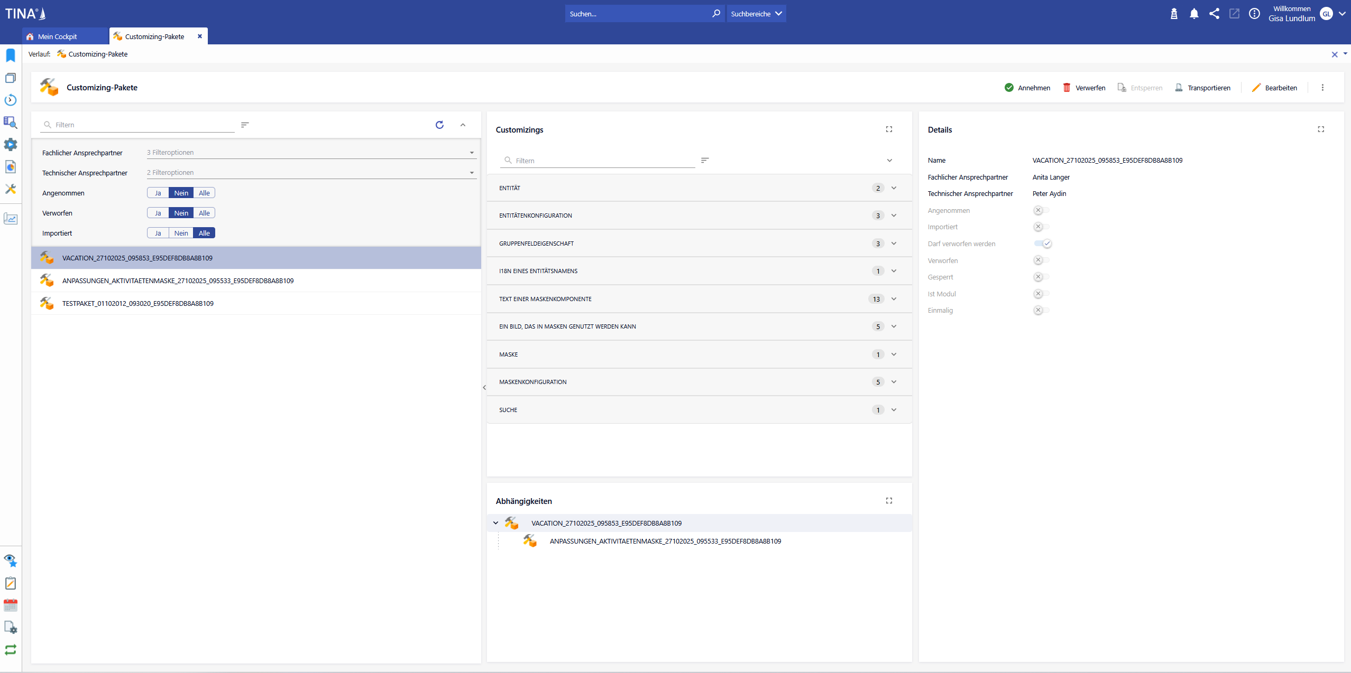Set Verworfen filter to Alle

click(204, 213)
